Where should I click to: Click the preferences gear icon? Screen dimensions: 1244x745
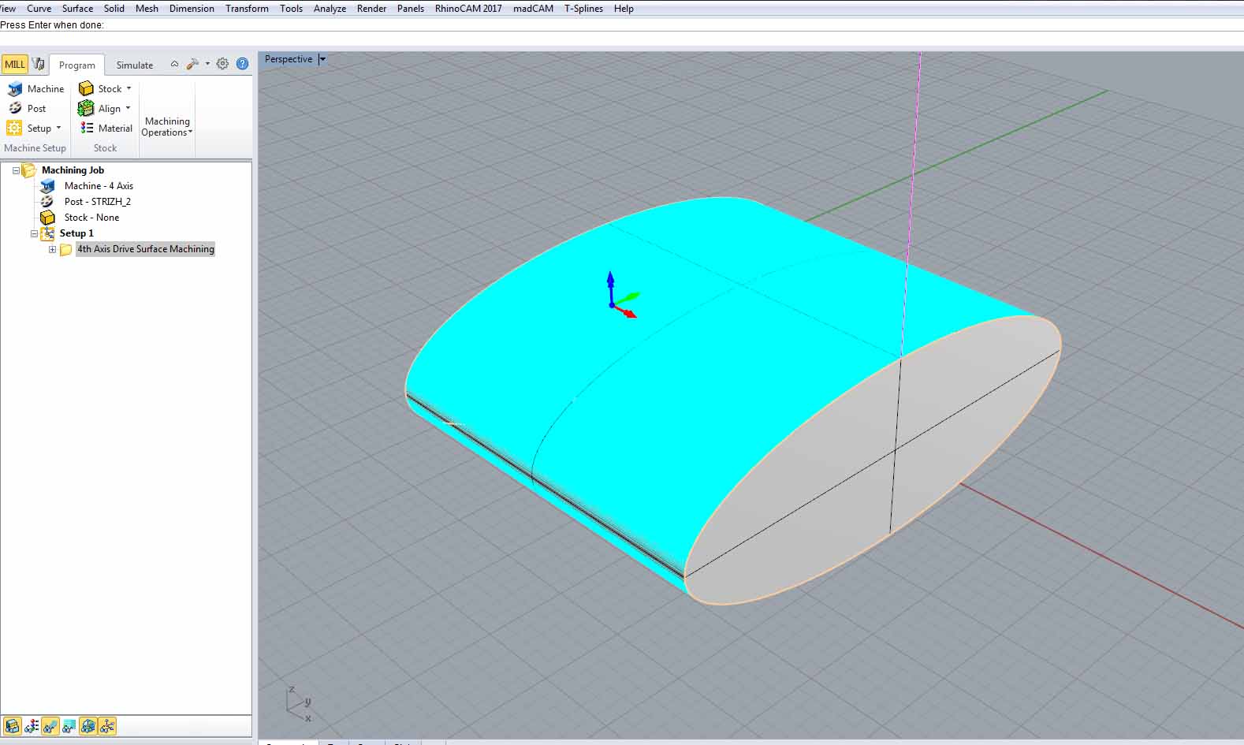(x=222, y=64)
